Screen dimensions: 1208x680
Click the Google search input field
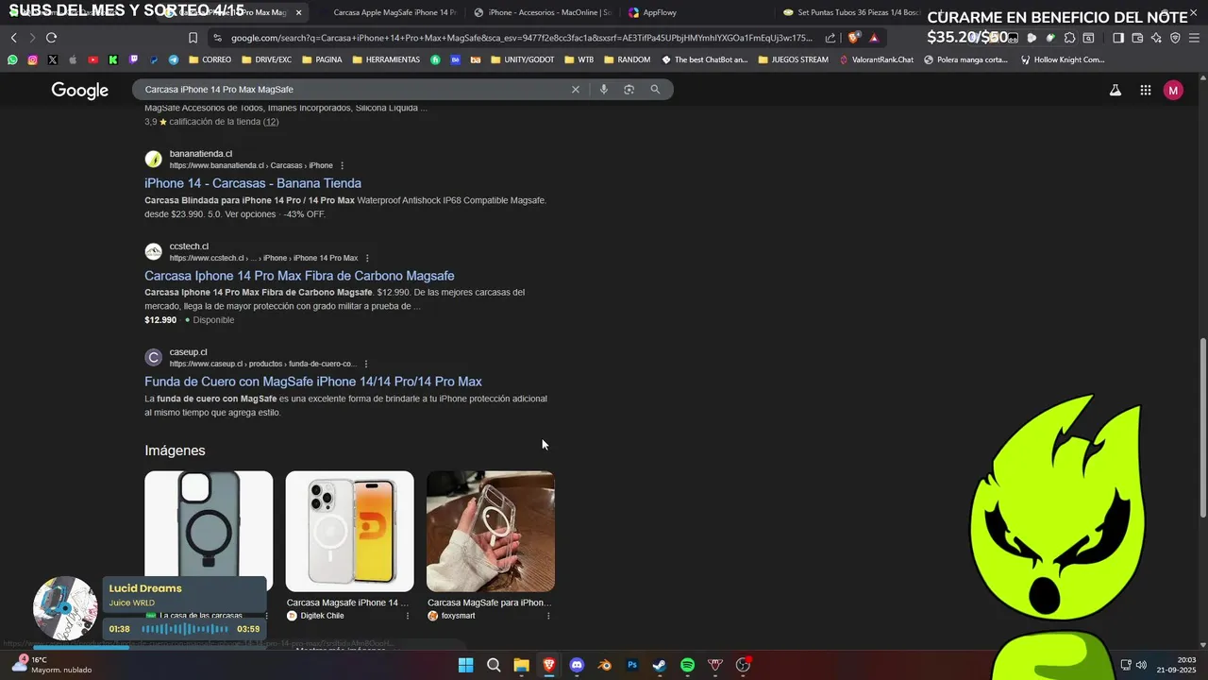click(354, 89)
